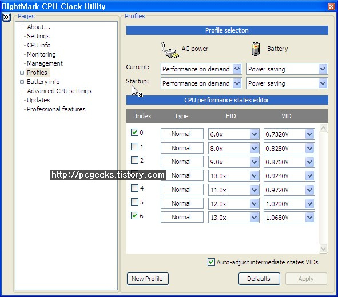Open the 0.8760V VID dropdown
The image size is (338, 297).
click(310, 162)
